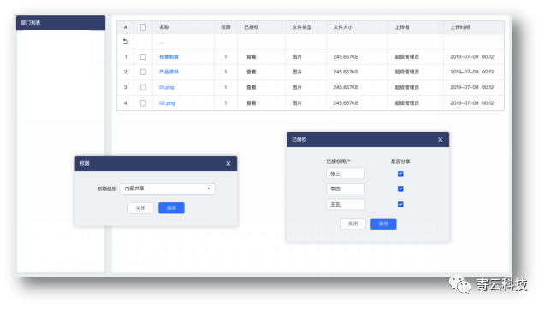Click 245.657KB in the 产品资料 row

(x=346, y=72)
